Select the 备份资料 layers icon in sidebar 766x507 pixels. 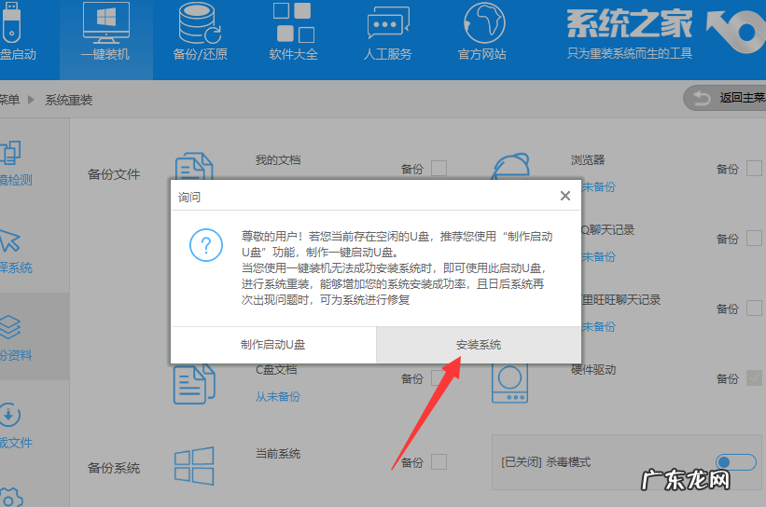(x=9, y=327)
